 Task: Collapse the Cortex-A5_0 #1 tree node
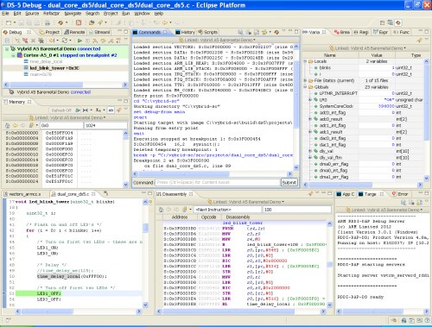13,55
